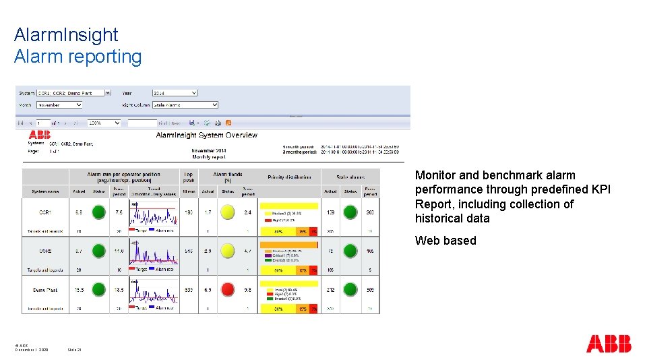Click Demo Plant stale alarms green status light
The image size is (647, 364).
tap(350, 289)
